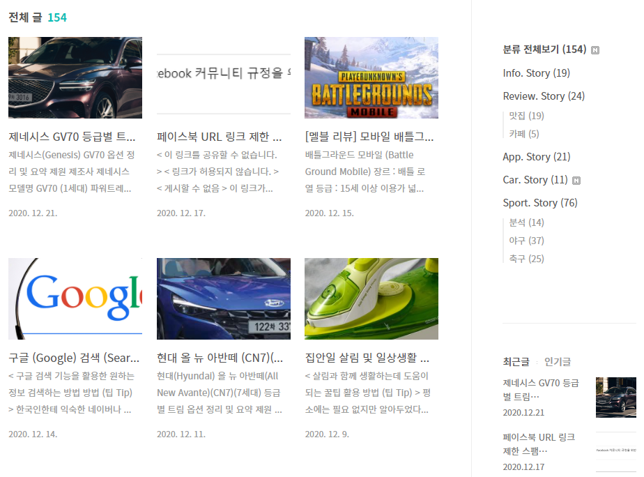Open the Google logo thumbnail post

[75, 298]
